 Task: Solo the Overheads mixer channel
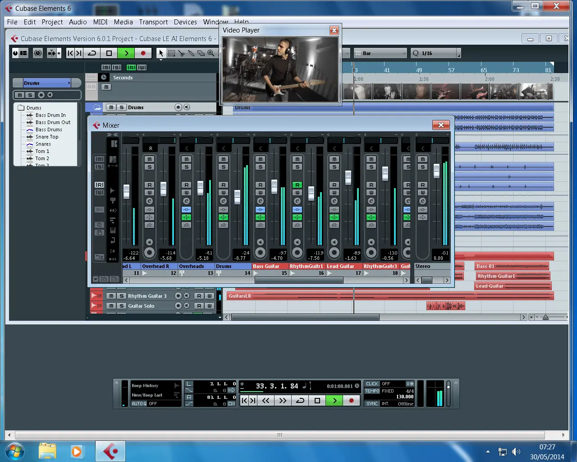coord(186,167)
